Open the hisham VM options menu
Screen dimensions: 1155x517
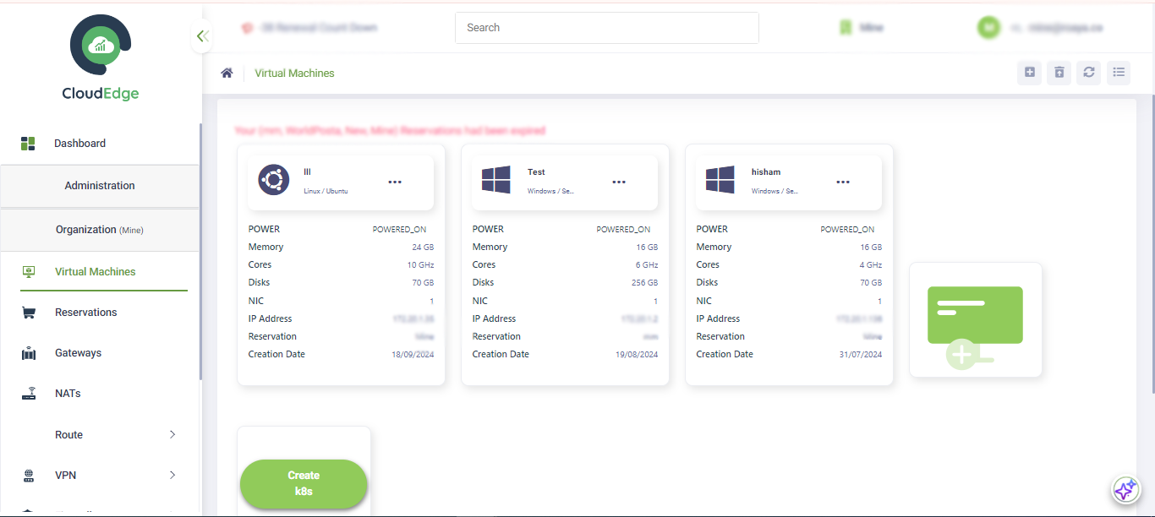coord(843,182)
